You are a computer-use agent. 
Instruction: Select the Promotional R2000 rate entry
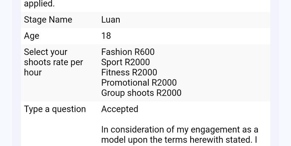point(139,83)
